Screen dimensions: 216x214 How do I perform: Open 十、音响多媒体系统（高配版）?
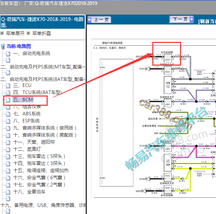click(x=45, y=135)
